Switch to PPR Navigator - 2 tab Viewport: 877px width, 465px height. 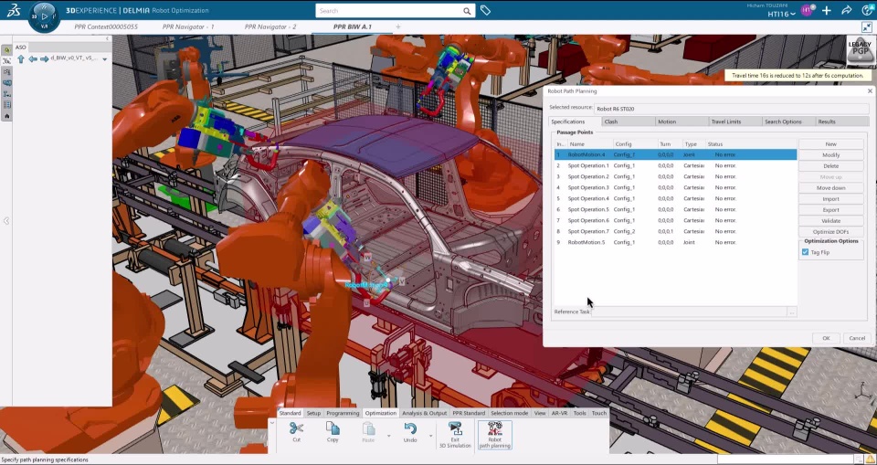270,26
